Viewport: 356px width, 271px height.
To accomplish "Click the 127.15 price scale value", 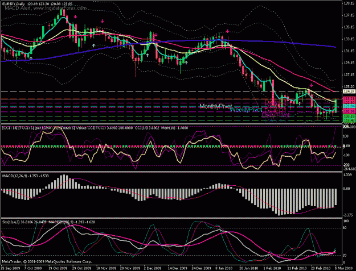I will click(349, 75).
